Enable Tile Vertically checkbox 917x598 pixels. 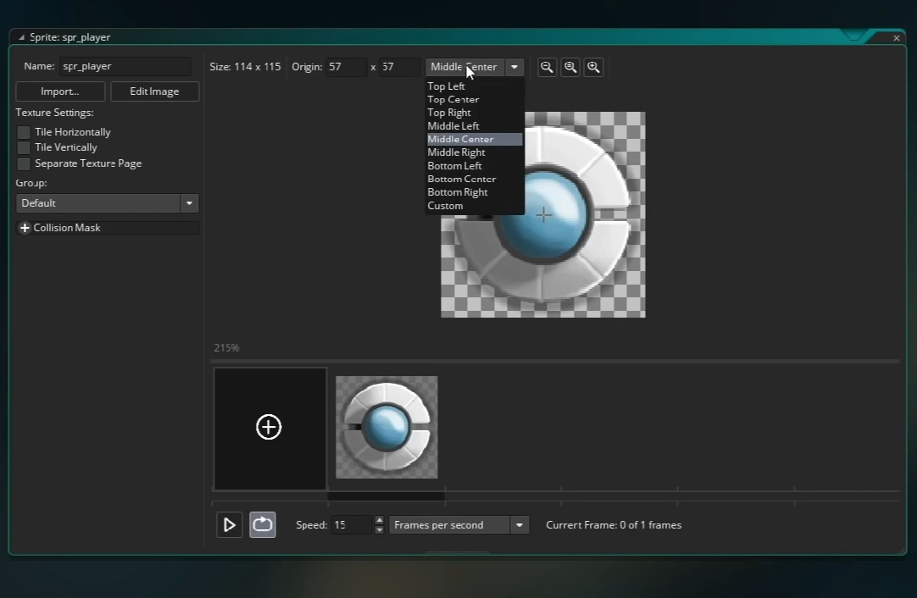pyautogui.click(x=24, y=147)
